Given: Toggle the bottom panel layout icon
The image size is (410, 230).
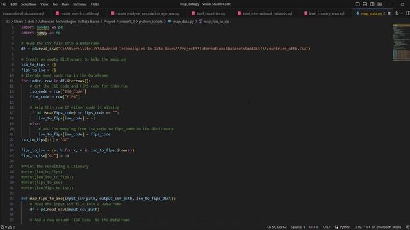Looking at the screenshot, I should click(365, 4).
